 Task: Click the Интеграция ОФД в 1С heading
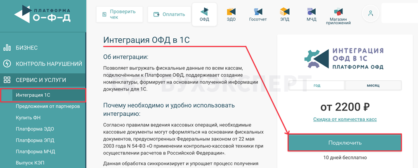(146, 40)
